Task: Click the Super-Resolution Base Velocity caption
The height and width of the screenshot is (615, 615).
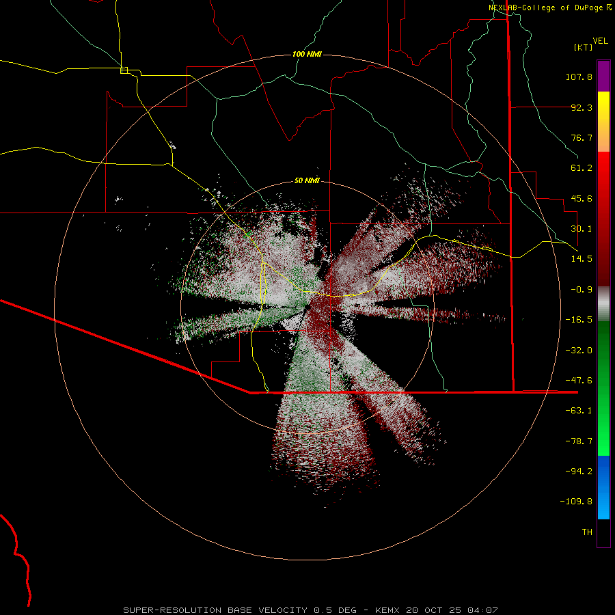Action: pyautogui.click(x=310, y=610)
